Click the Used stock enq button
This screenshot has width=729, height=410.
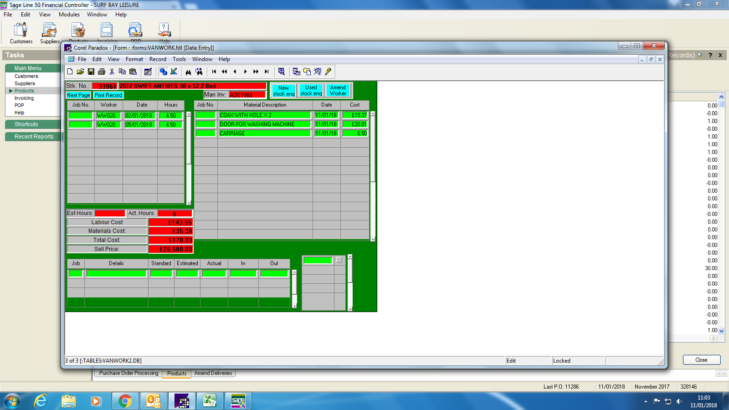(311, 90)
